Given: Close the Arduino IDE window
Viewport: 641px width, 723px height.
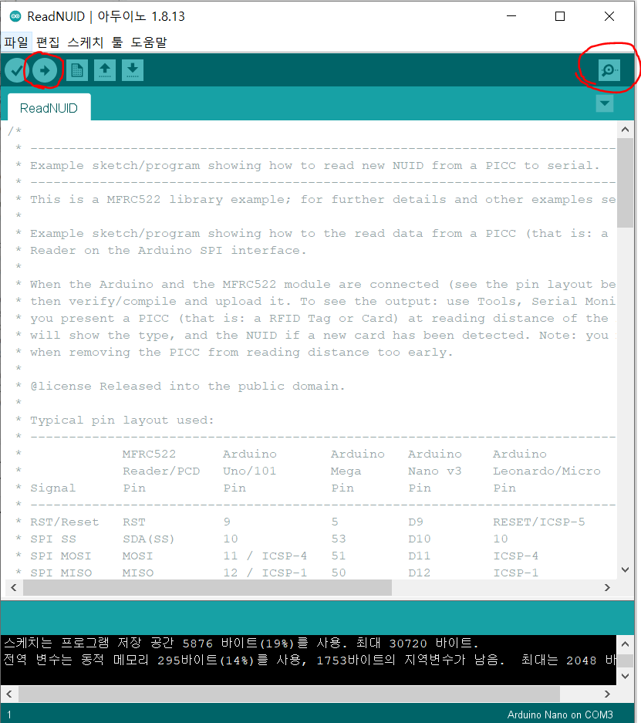Looking at the screenshot, I should coord(609,16).
